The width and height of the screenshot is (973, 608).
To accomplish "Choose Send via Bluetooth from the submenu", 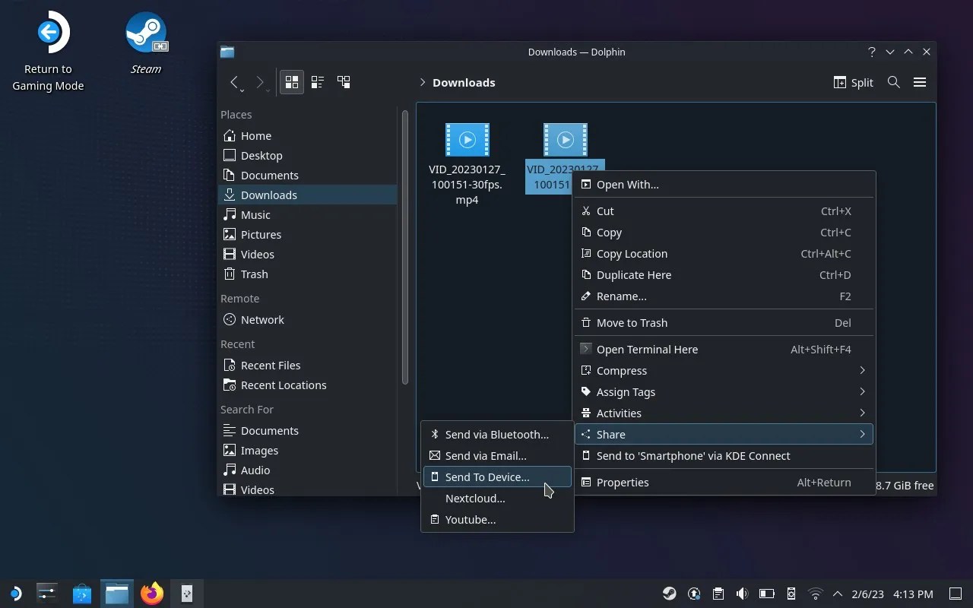I will (x=497, y=434).
